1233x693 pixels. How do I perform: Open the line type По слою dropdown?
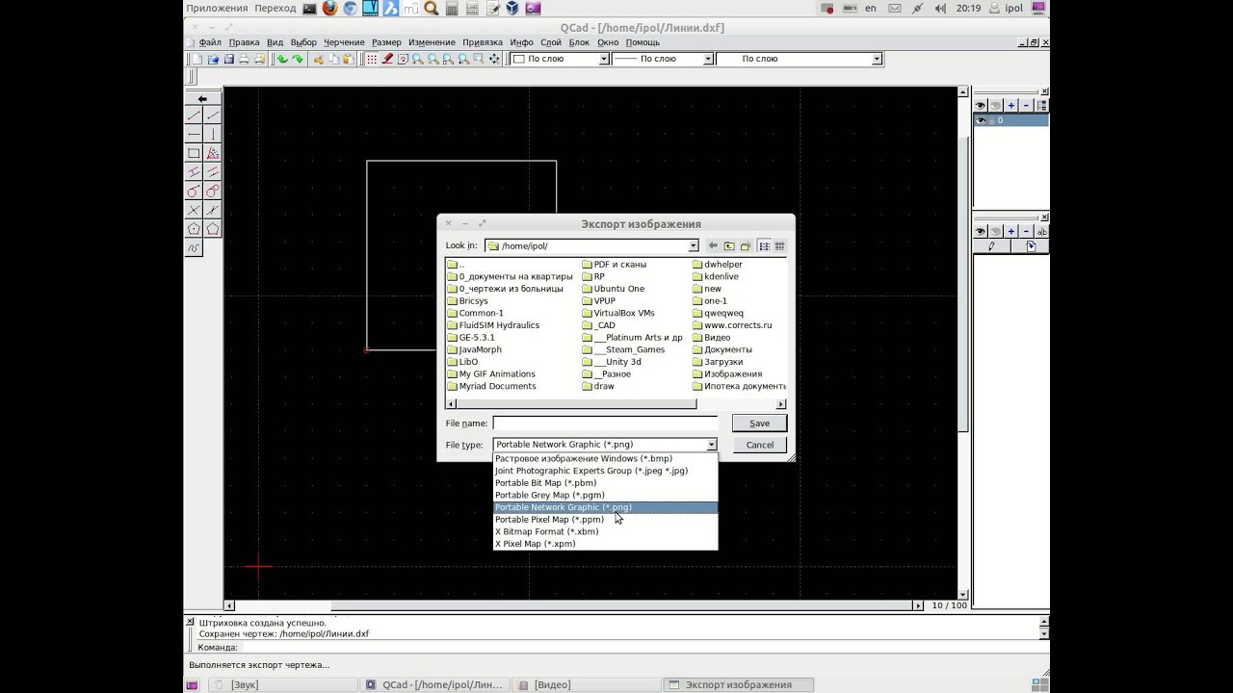[877, 59]
